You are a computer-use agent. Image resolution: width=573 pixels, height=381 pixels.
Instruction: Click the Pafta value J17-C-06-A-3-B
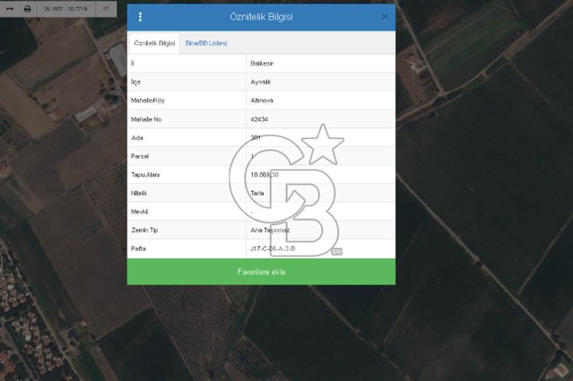click(273, 248)
